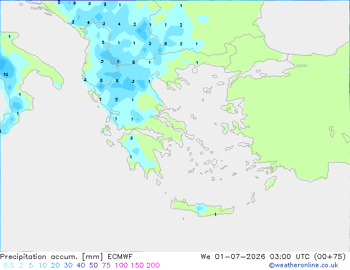The width and height of the screenshot is (350, 270).
Task: Select the 2 mm legend value
Action: pos(21,266)
